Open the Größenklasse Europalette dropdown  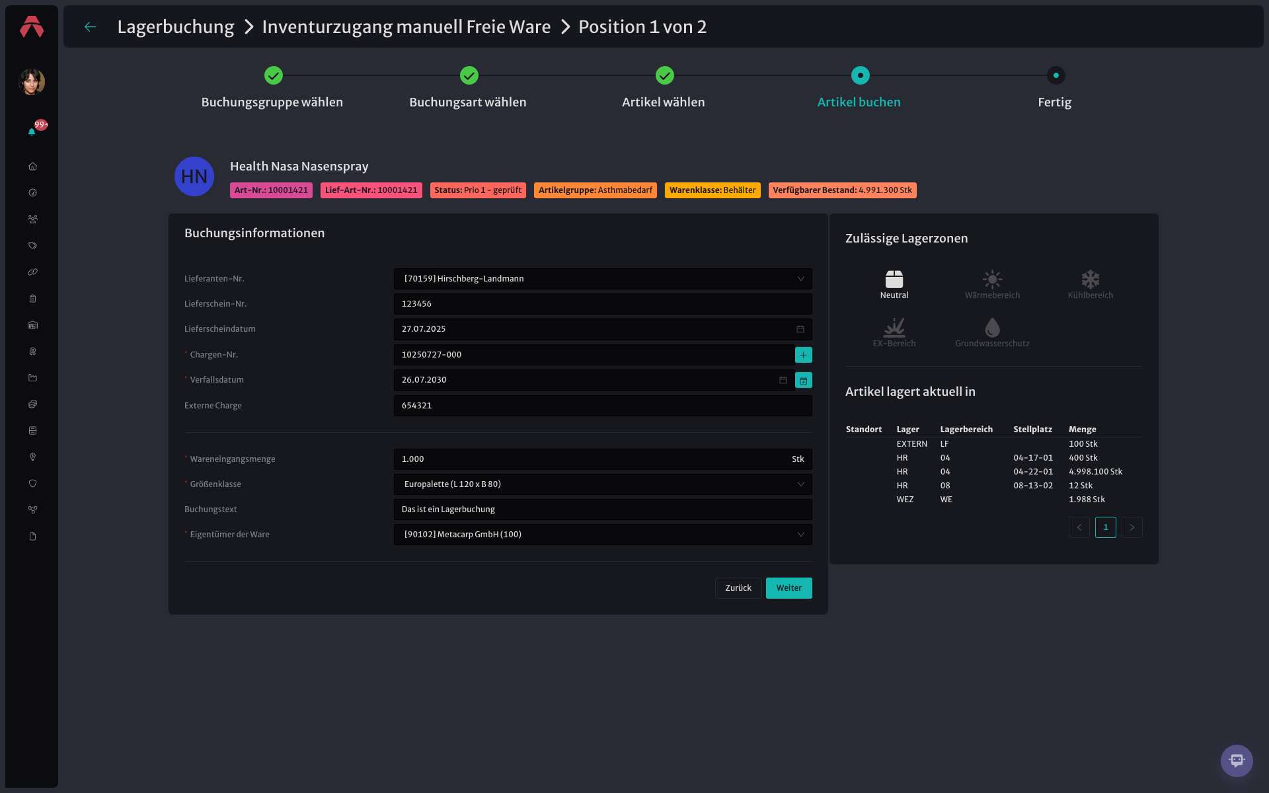click(603, 484)
